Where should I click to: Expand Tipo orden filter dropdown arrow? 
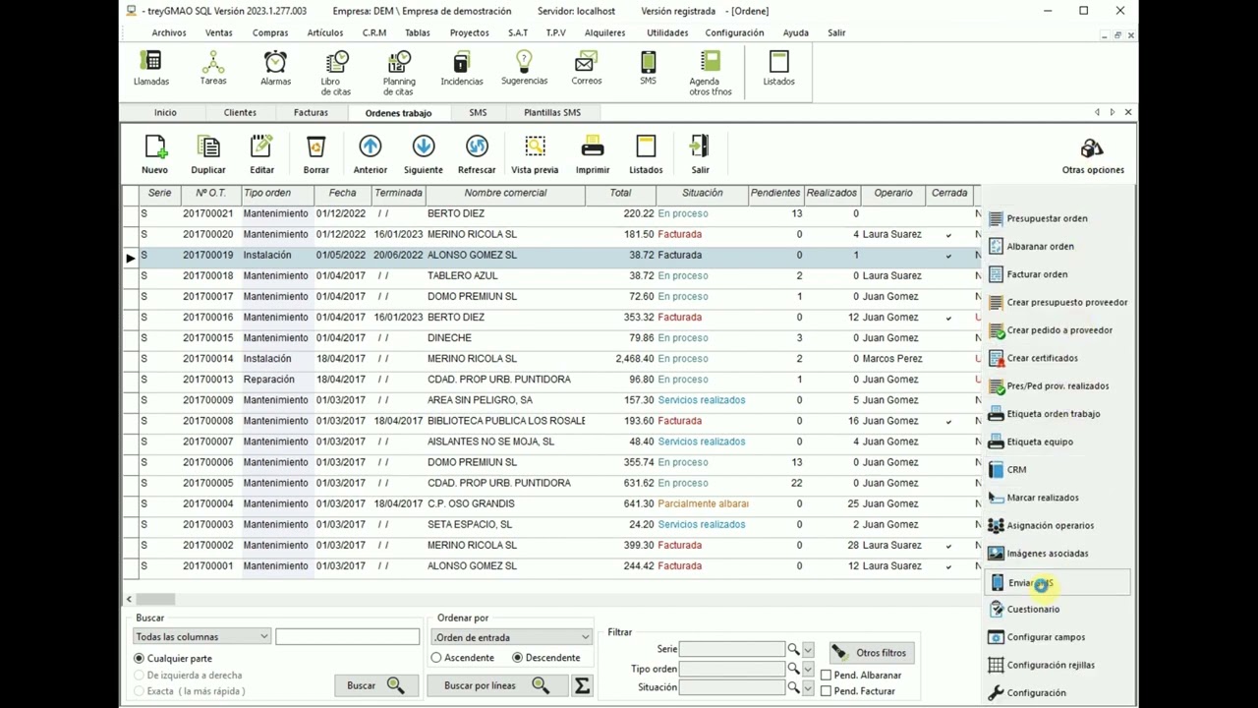coord(808,669)
